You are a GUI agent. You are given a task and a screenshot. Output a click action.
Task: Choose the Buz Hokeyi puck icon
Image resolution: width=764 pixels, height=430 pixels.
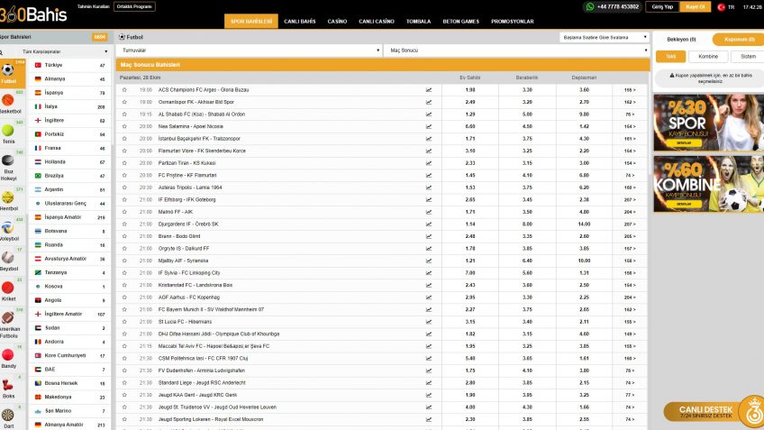click(8, 162)
